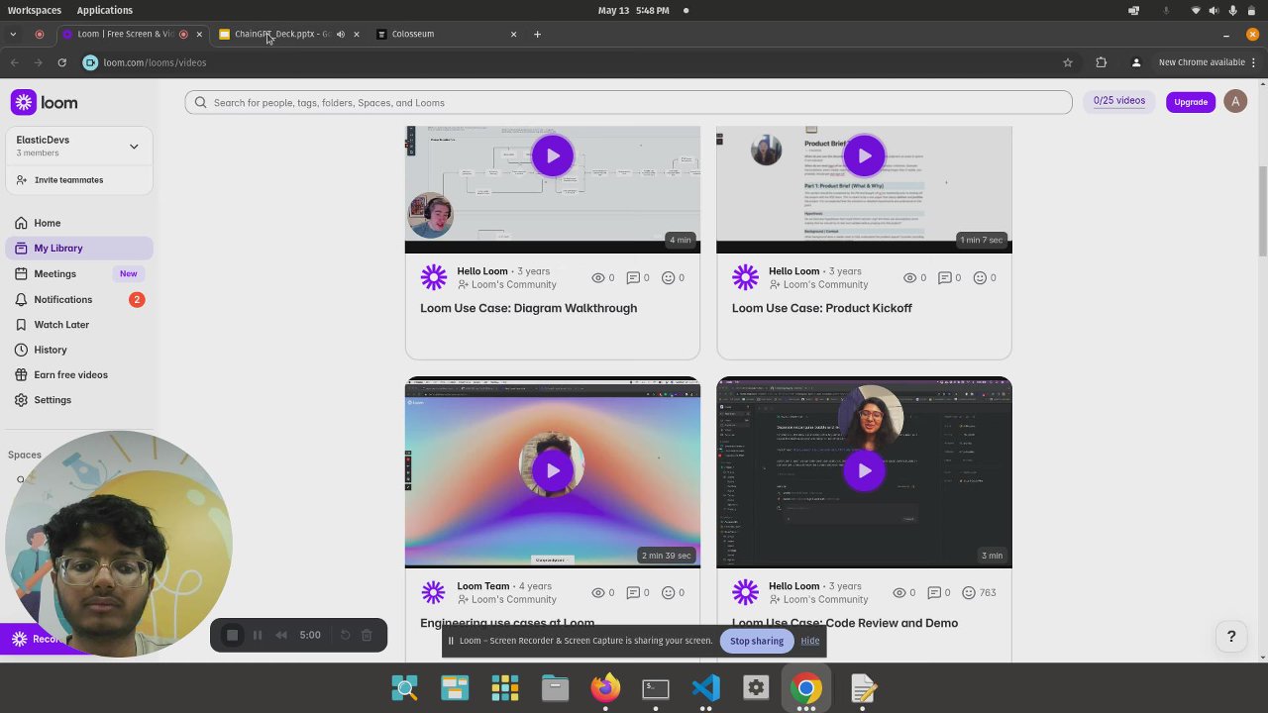1268x713 pixels.
Task: Open the Home section icon
Action: pos(21,223)
